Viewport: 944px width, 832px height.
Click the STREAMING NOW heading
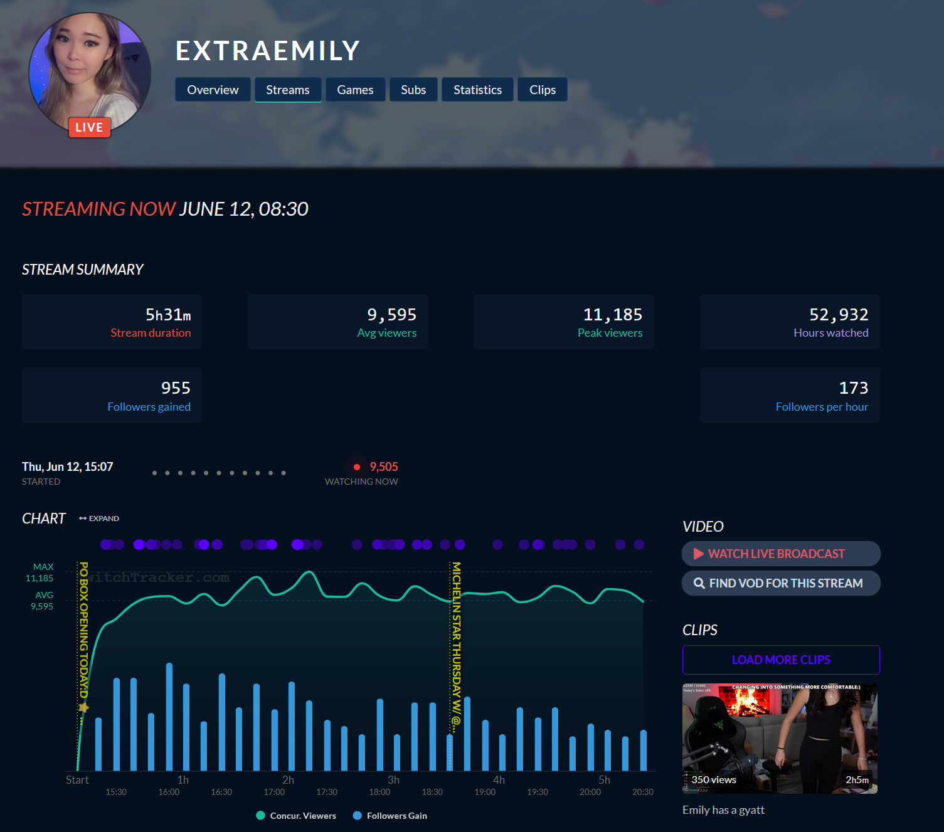coord(98,209)
